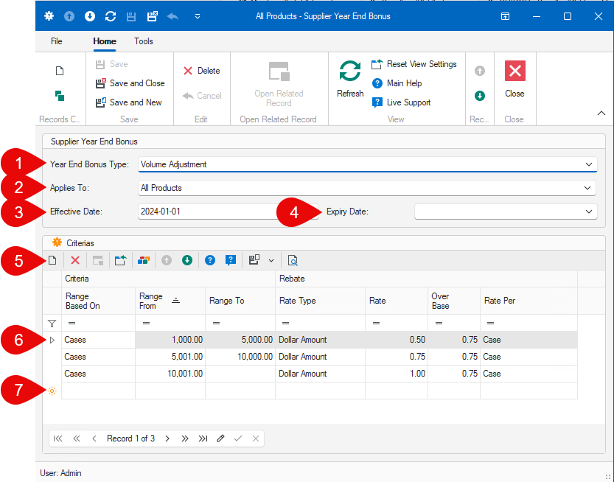This screenshot has width=614, height=482.
Task: Go to next record in grid navigator
Action: tap(167, 439)
